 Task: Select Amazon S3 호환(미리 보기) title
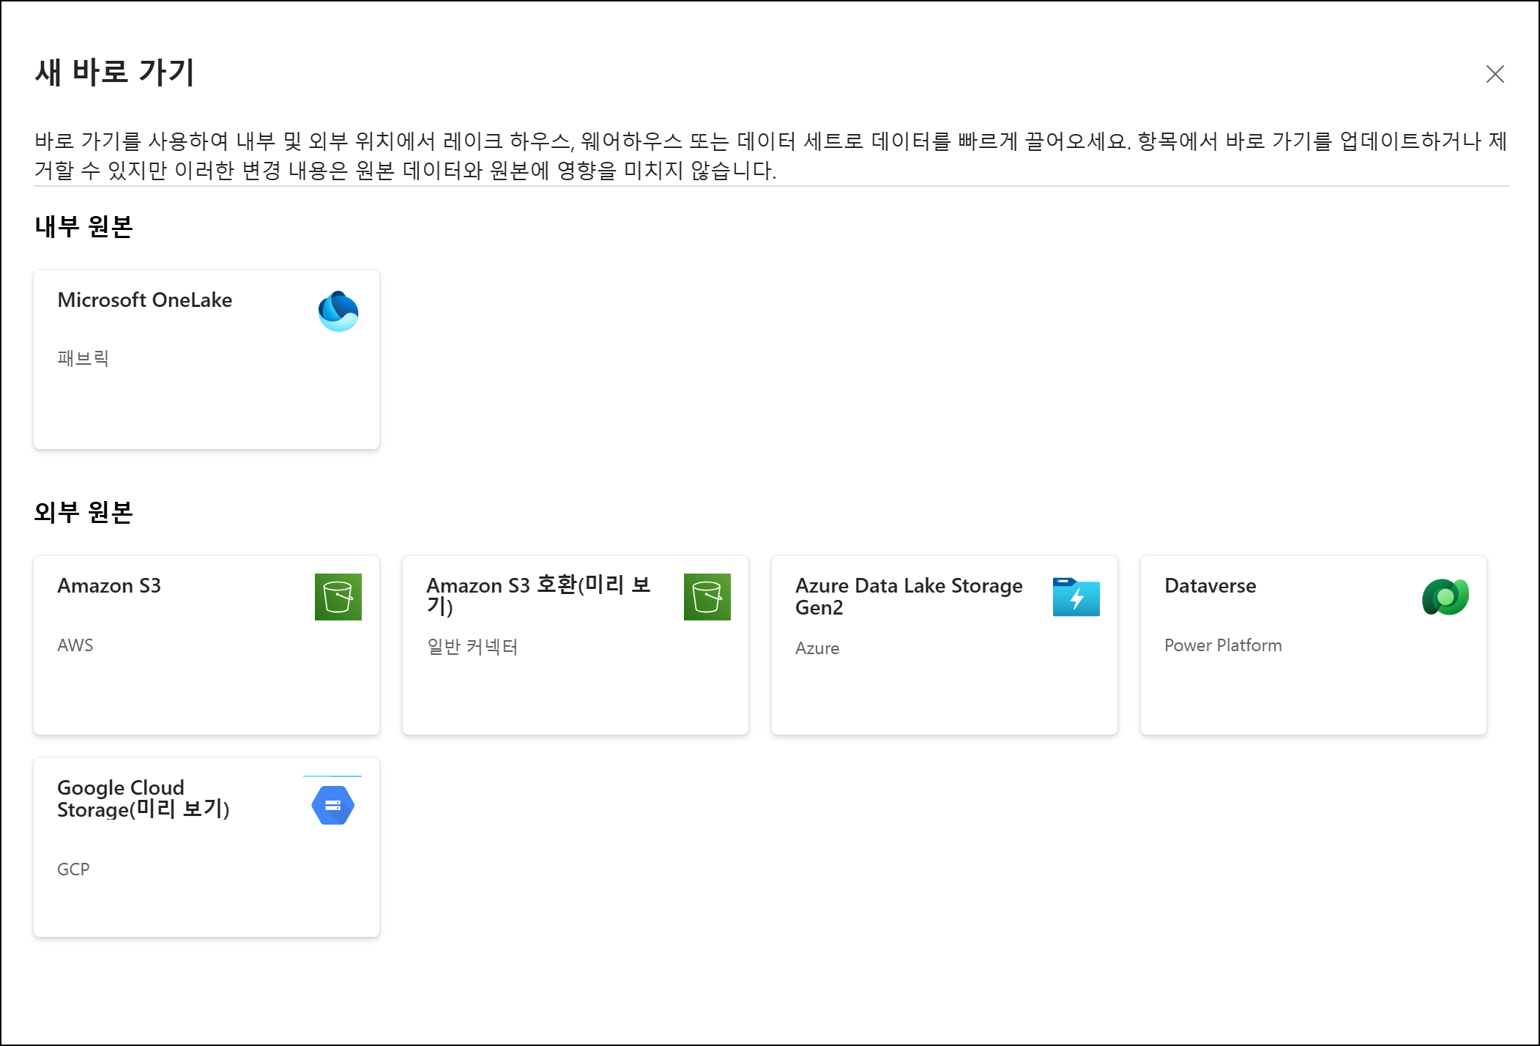tap(537, 595)
